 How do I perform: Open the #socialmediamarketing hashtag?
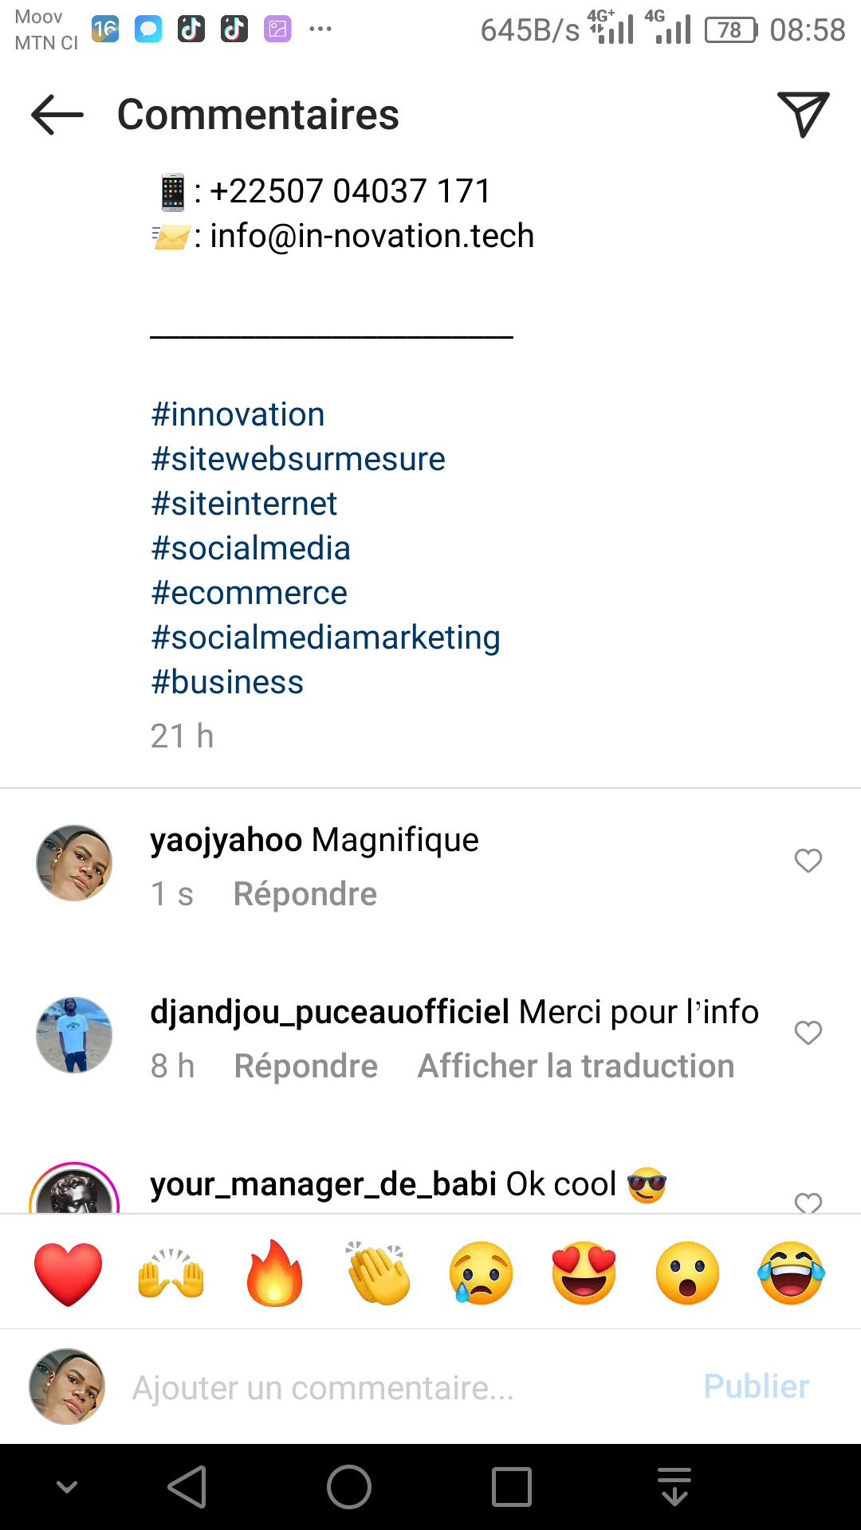[325, 637]
